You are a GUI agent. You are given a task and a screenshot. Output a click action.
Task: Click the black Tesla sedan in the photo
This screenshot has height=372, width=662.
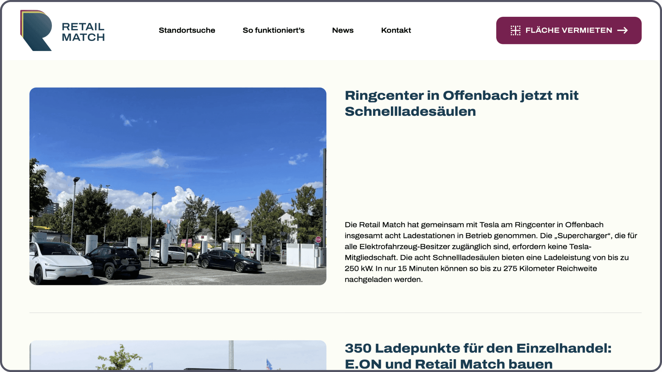click(229, 261)
